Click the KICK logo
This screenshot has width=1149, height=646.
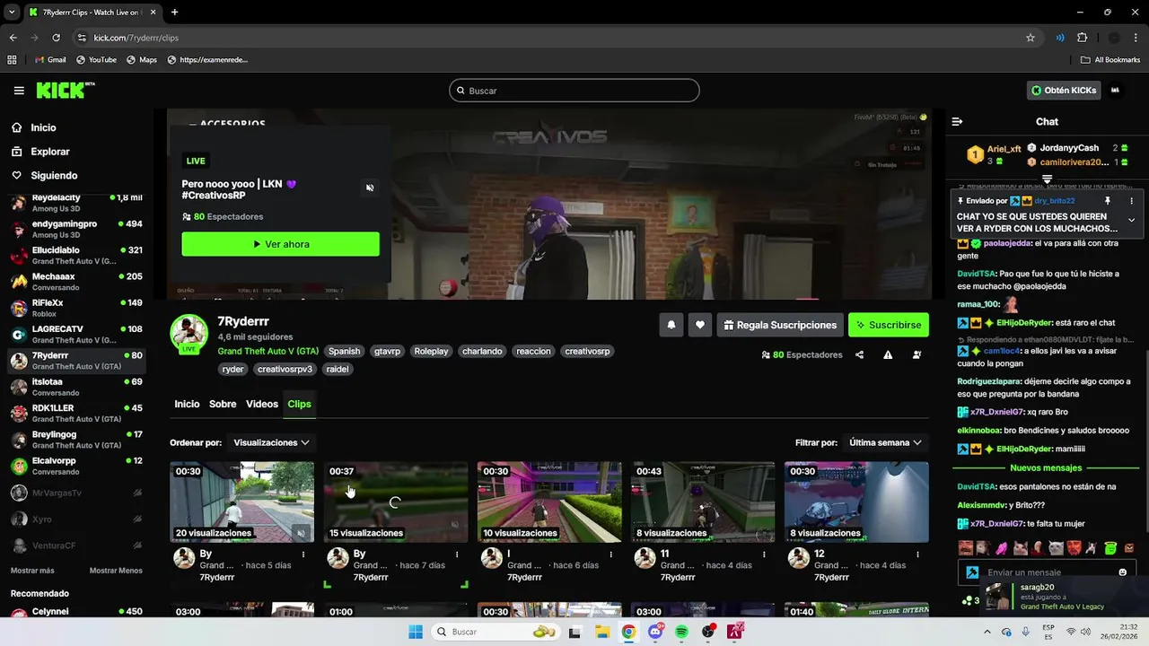pyautogui.click(x=65, y=90)
